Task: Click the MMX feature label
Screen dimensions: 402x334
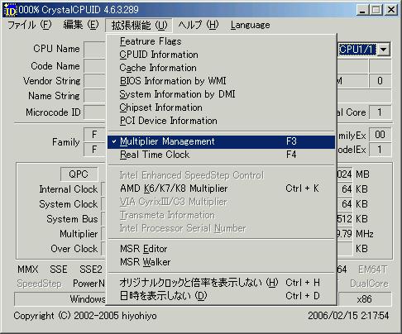Action: (x=28, y=270)
